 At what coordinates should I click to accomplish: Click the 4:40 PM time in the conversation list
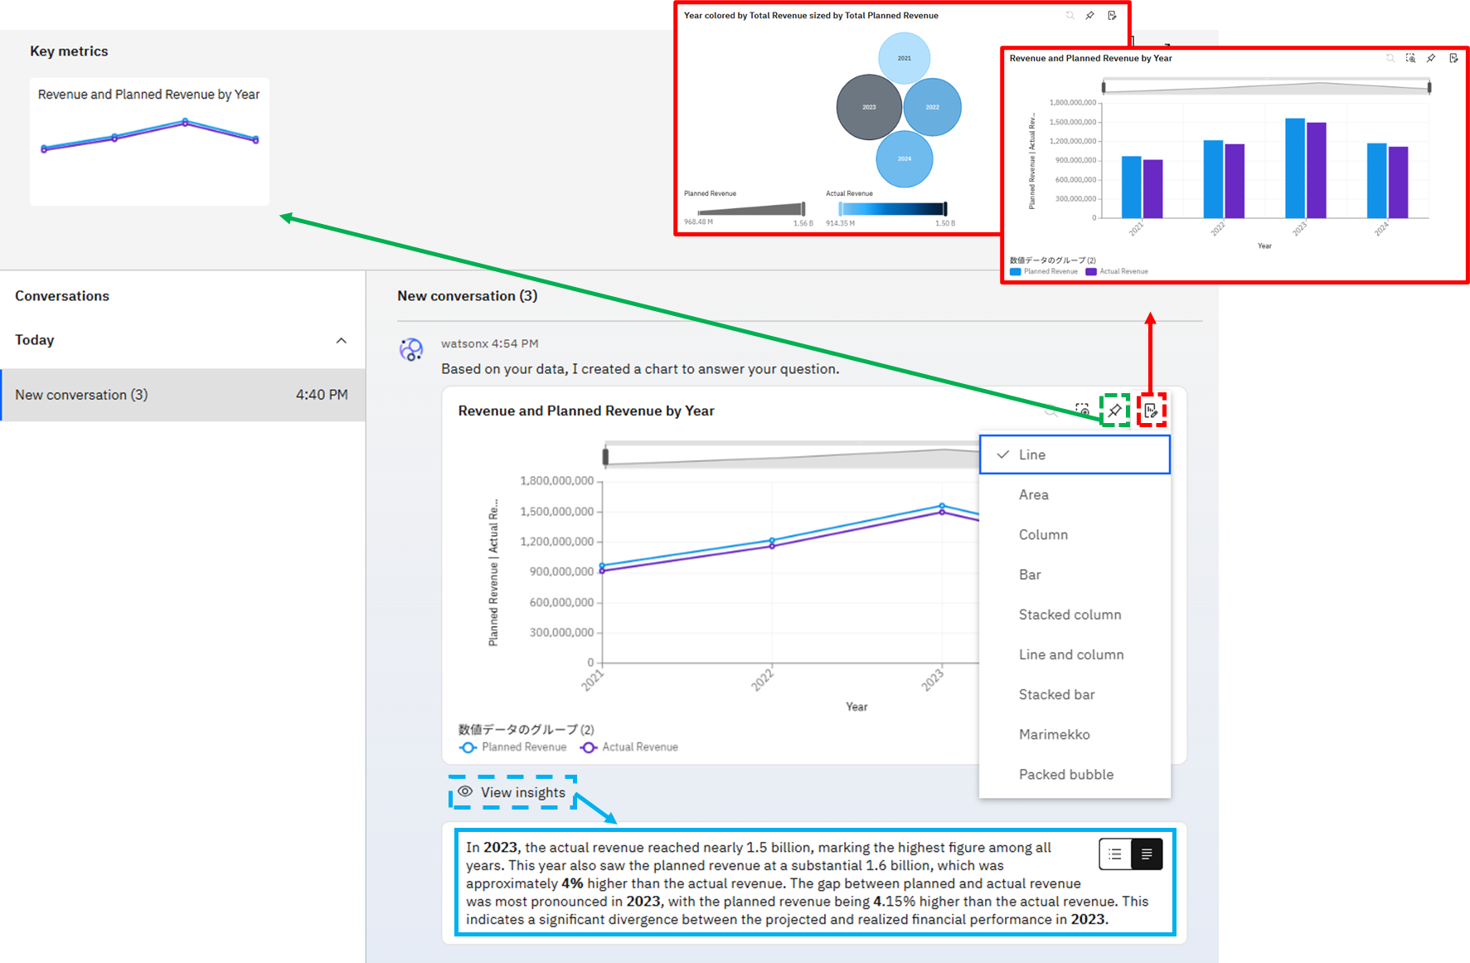point(322,395)
